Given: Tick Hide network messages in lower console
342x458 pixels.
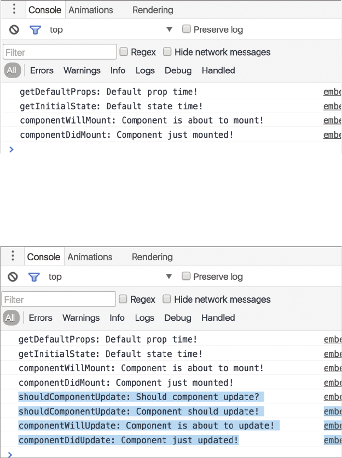Looking at the screenshot, I should [167, 300].
